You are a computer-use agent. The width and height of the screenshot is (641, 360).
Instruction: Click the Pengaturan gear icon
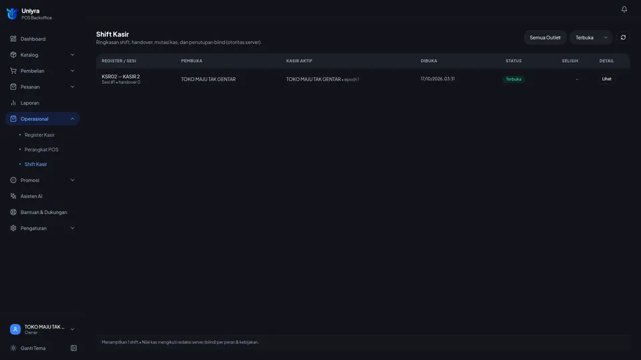(x=13, y=228)
